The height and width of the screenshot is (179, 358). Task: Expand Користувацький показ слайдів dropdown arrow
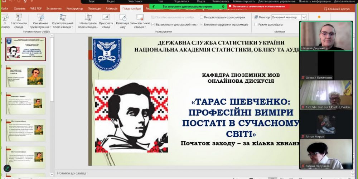pos(72,27)
